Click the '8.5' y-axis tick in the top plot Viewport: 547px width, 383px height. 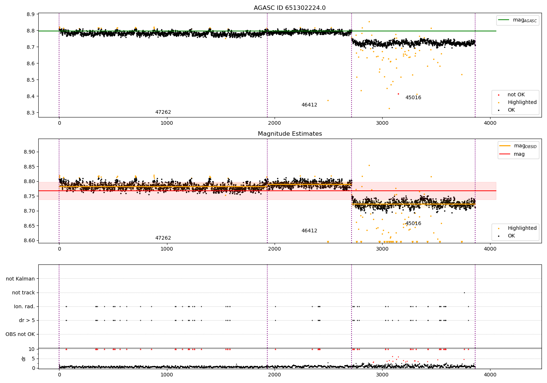point(31,80)
